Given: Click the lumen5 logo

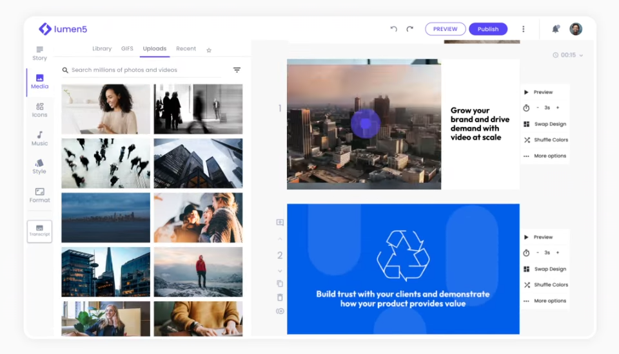Looking at the screenshot, I should tap(63, 29).
